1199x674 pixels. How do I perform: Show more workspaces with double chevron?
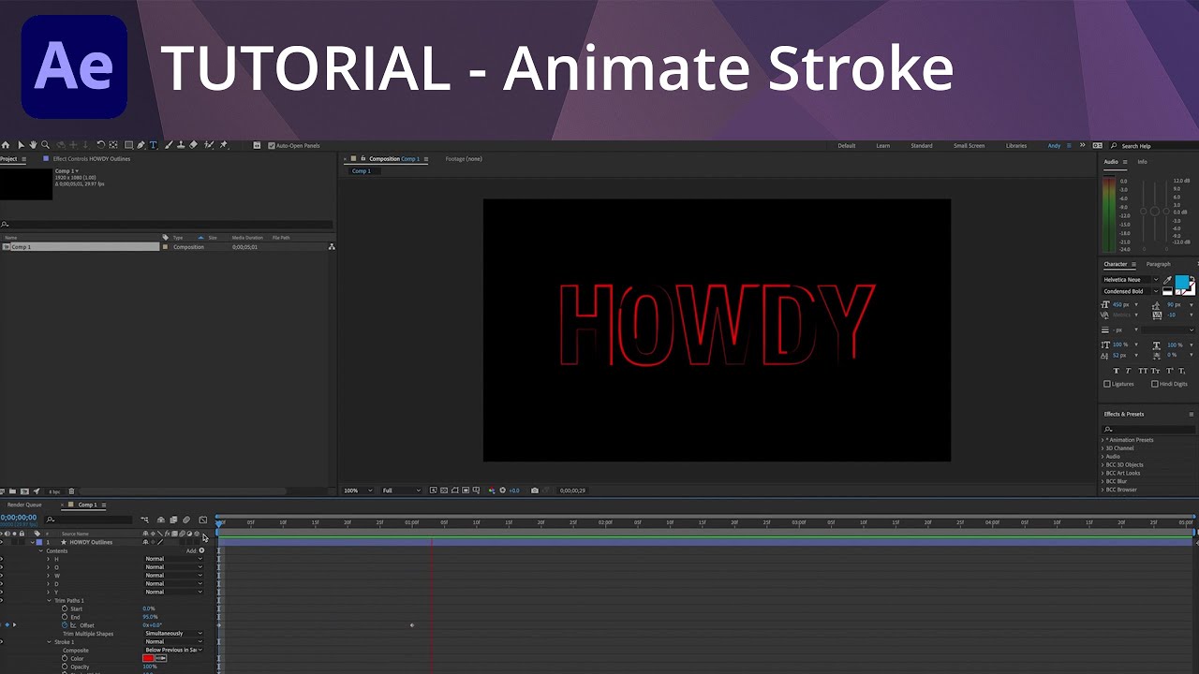1083,145
